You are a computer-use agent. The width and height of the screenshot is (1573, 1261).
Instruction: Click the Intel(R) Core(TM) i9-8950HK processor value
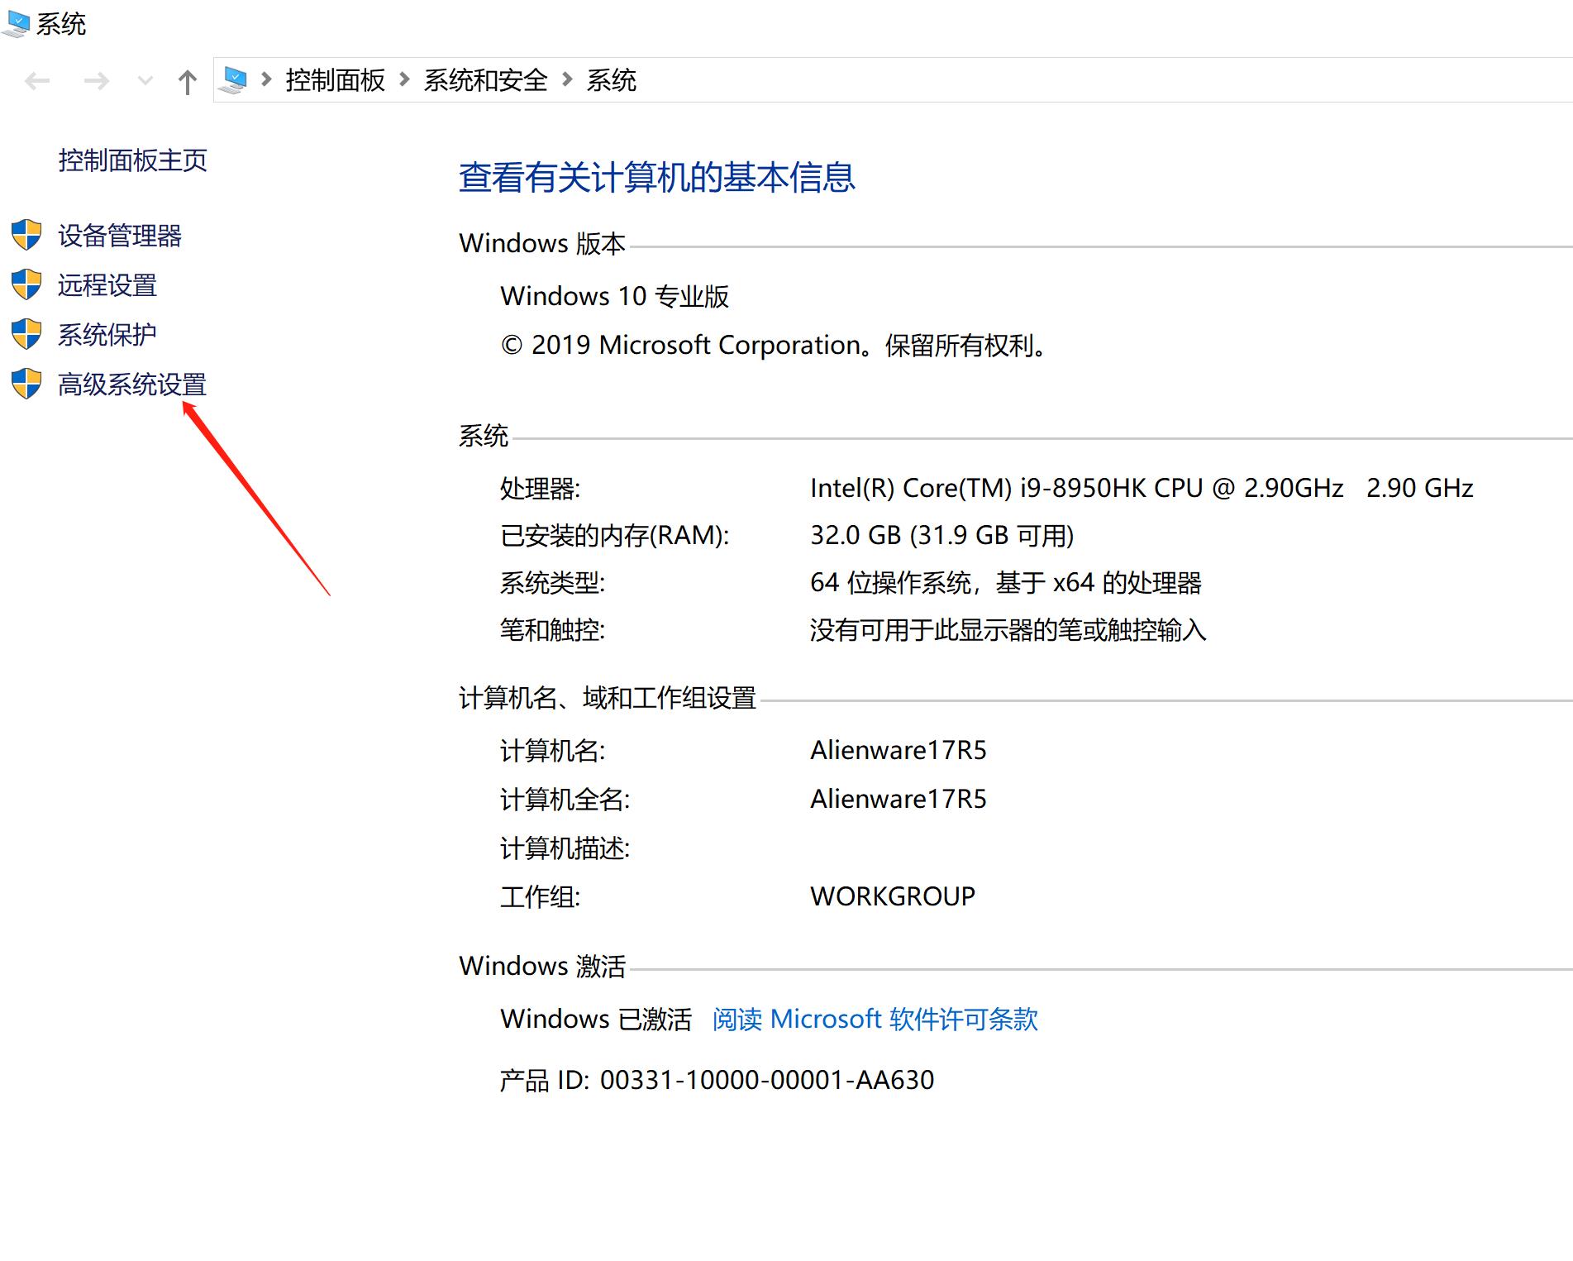pos(1142,488)
